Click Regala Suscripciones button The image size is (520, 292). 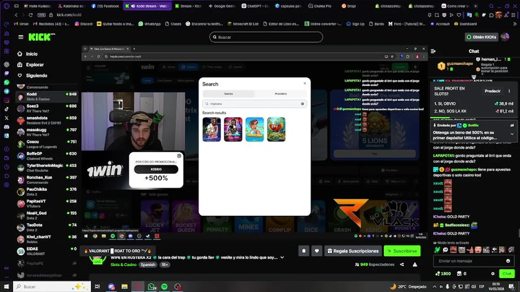tap(353, 251)
